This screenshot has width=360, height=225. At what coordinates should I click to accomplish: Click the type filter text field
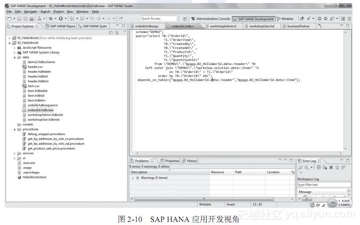[x=324, y=185]
